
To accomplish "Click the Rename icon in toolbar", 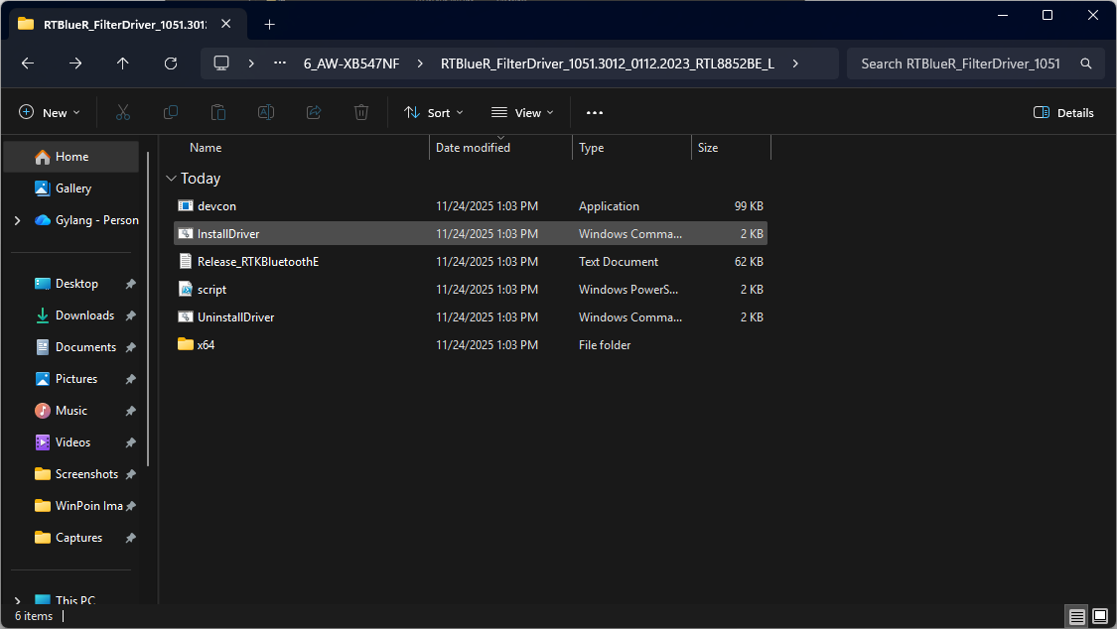I will click(266, 112).
